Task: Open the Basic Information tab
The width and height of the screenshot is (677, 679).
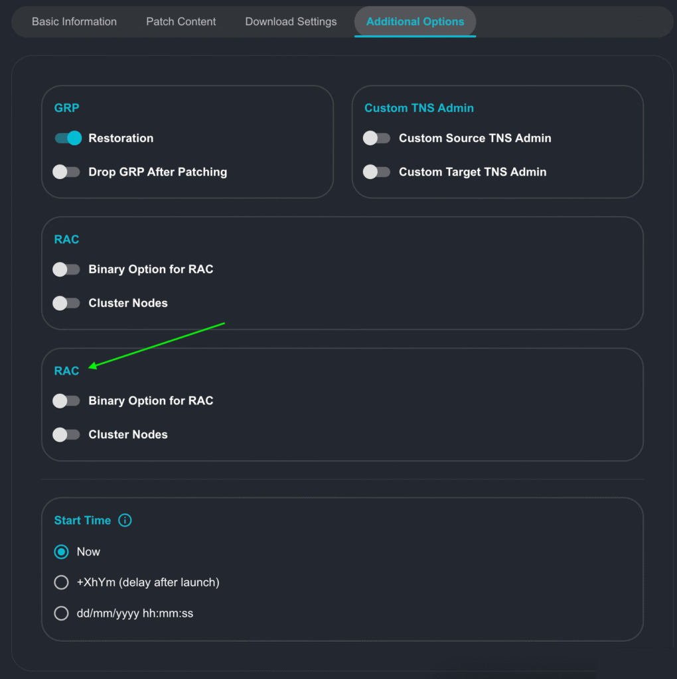Action: click(x=74, y=22)
